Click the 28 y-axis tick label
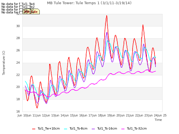This screenshot has height=134, width=179. tap(18, 38)
